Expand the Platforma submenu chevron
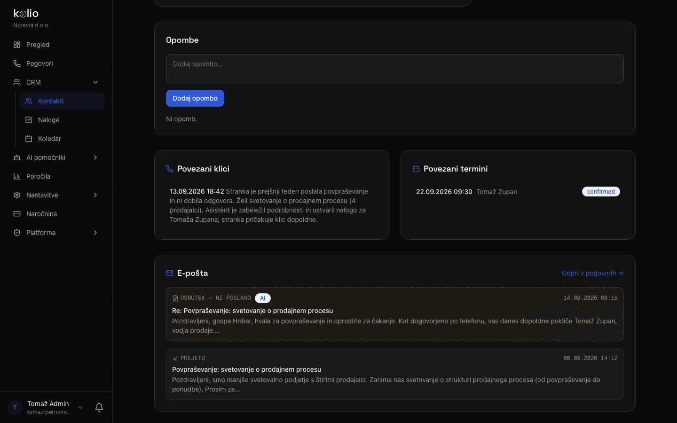This screenshot has width=677, height=423. click(x=95, y=233)
